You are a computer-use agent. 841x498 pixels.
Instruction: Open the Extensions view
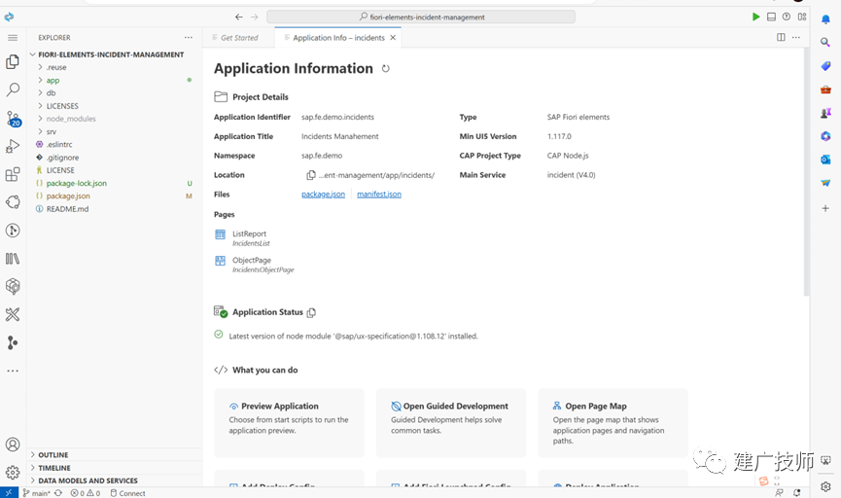pos(13,174)
